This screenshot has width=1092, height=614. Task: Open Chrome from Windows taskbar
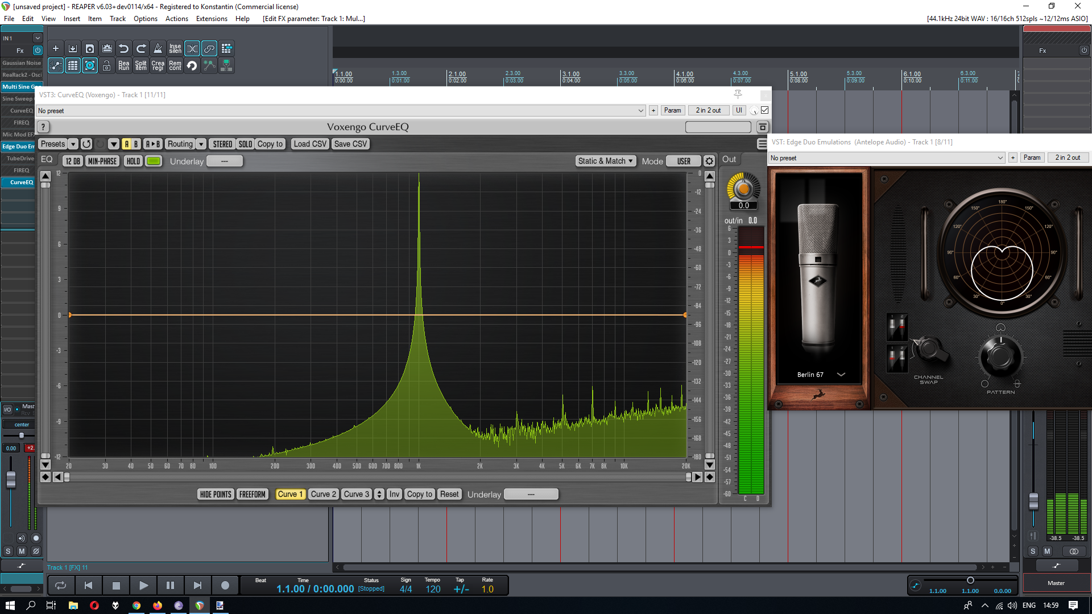pos(136,605)
